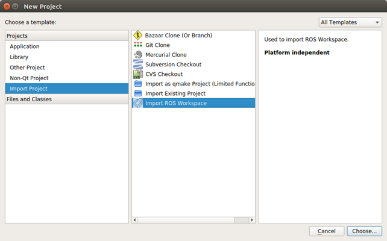The width and height of the screenshot is (387, 241).
Task: Click the CVS Checkout green icon
Action: coord(138,74)
